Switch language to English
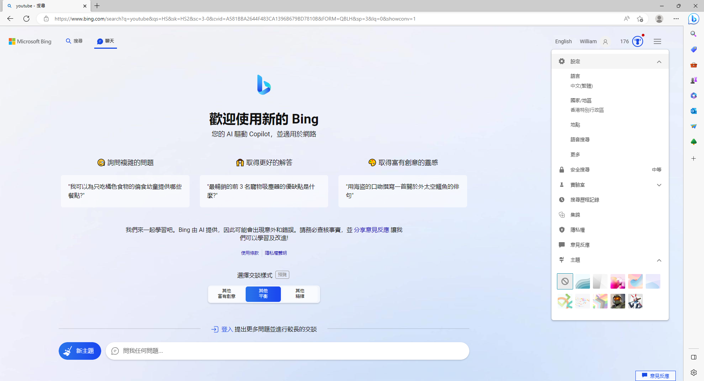 click(x=563, y=41)
